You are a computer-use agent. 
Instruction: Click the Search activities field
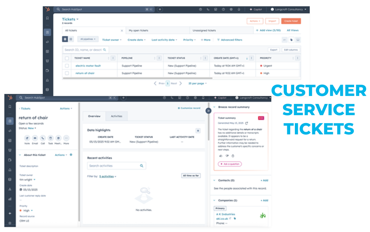click(x=117, y=166)
